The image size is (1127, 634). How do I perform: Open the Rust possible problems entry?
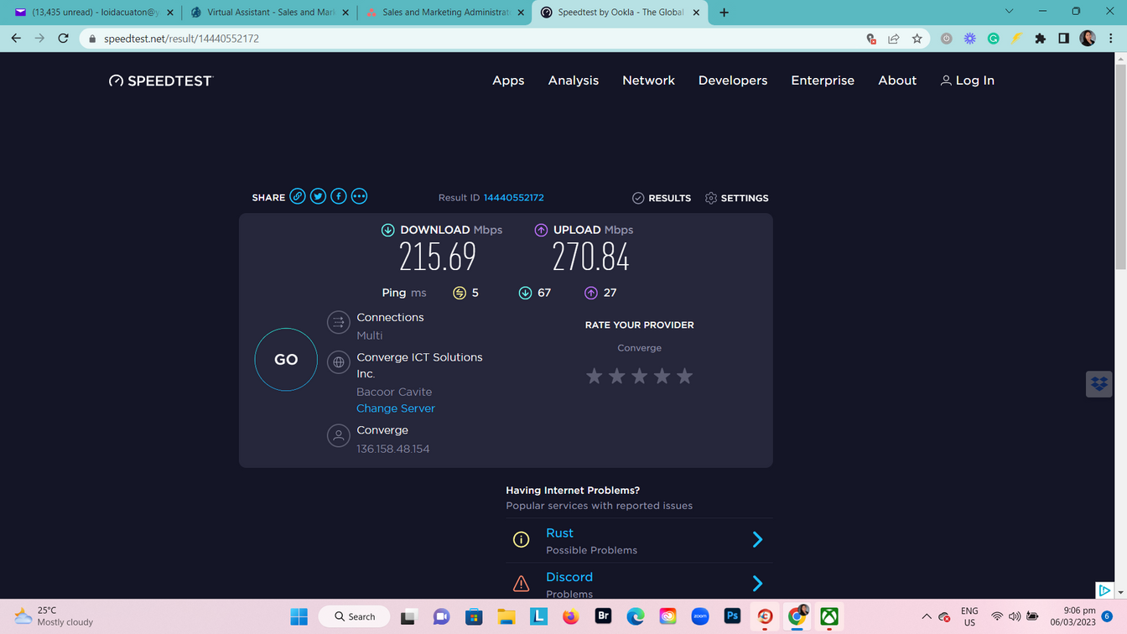(x=639, y=540)
